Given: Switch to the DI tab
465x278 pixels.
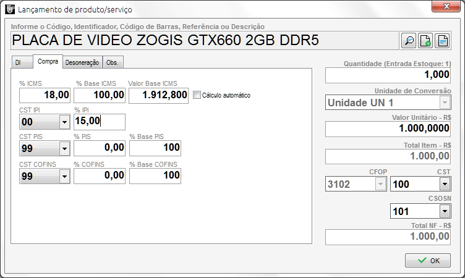Looking at the screenshot, I should (x=19, y=62).
